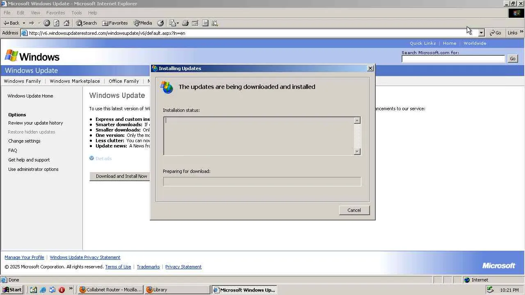Open Use administrator options link
Screen dimensions: 525x295
[33, 169]
